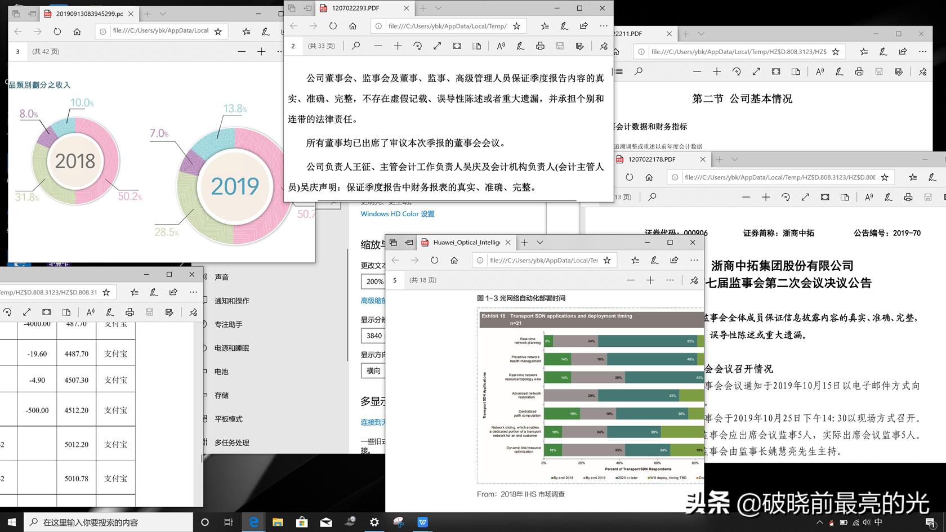Print the 1207022293.PDF document
Screen dimensions: 946x532
click(540, 46)
